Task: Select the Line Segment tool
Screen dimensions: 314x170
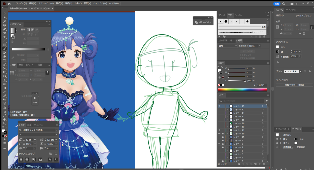Action: point(5,41)
